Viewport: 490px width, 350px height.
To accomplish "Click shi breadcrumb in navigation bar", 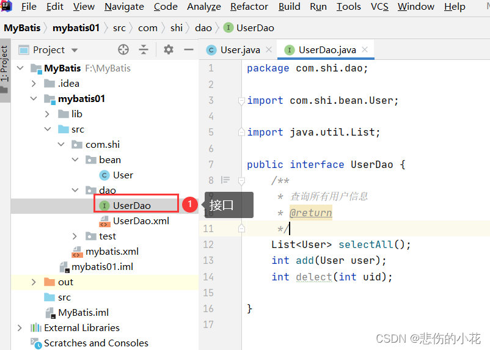I will tap(177, 28).
